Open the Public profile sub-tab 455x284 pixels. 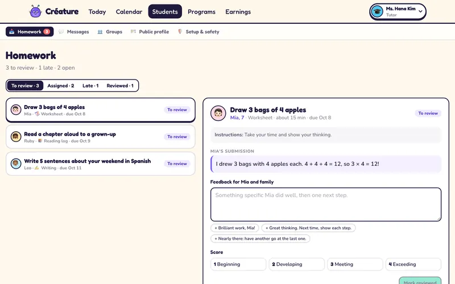(x=150, y=32)
